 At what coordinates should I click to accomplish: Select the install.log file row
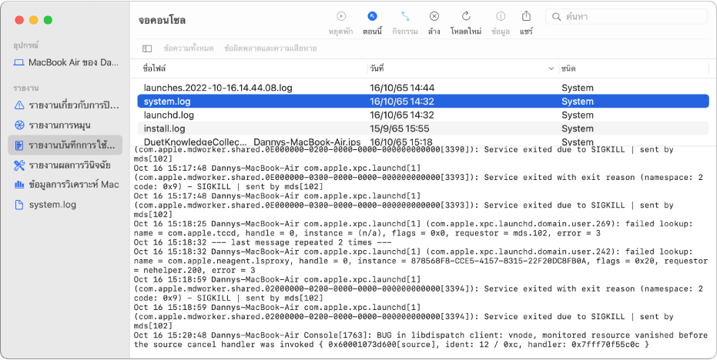click(423, 128)
